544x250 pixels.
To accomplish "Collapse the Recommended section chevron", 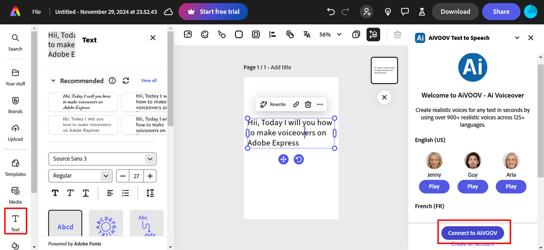I will click(x=53, y=81).
